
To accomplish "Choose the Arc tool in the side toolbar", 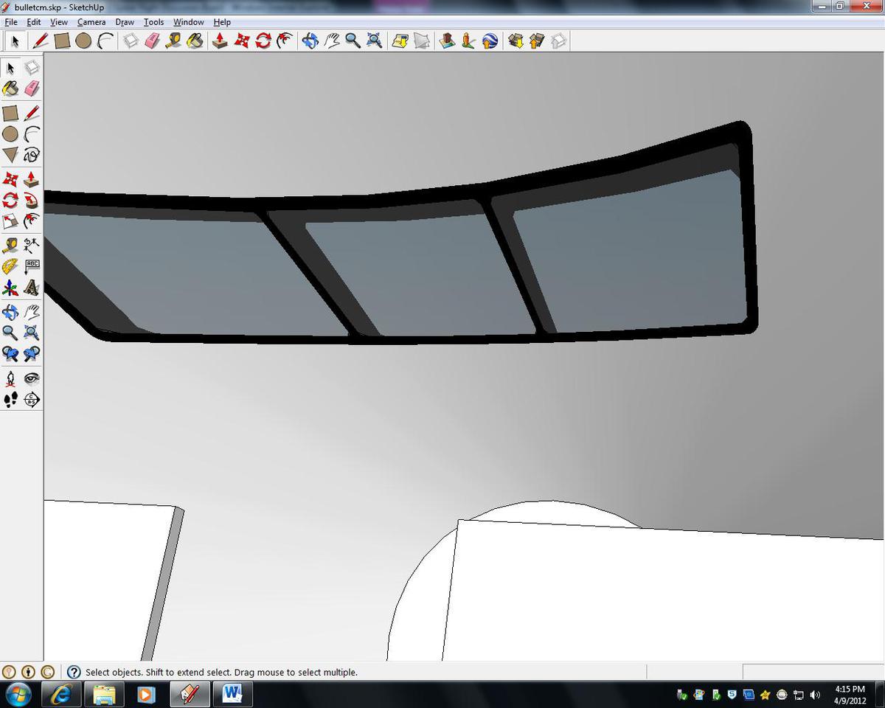I will (32, 133).
